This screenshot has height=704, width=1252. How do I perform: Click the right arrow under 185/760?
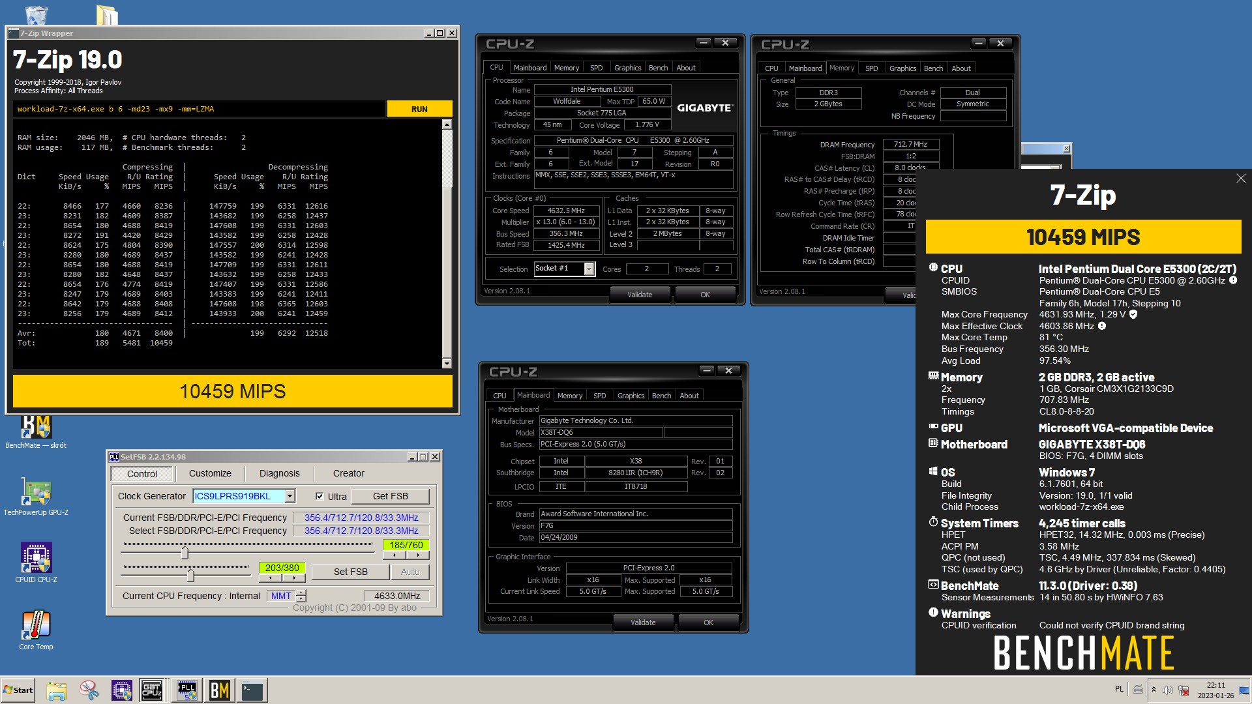418,555
